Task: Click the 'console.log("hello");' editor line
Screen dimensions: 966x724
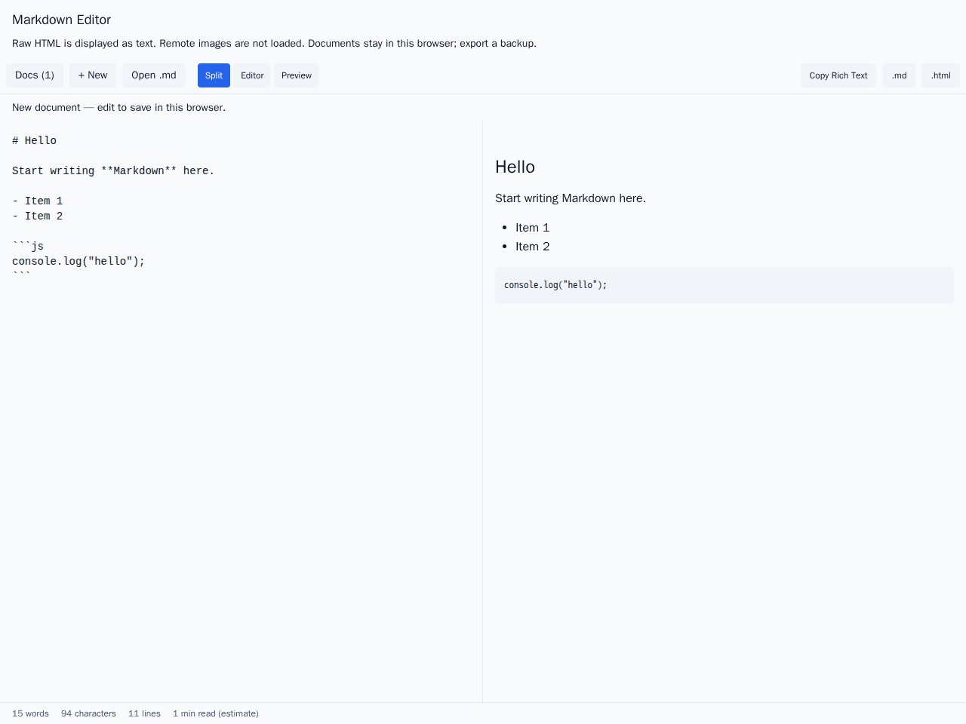Action: [78, 261]
